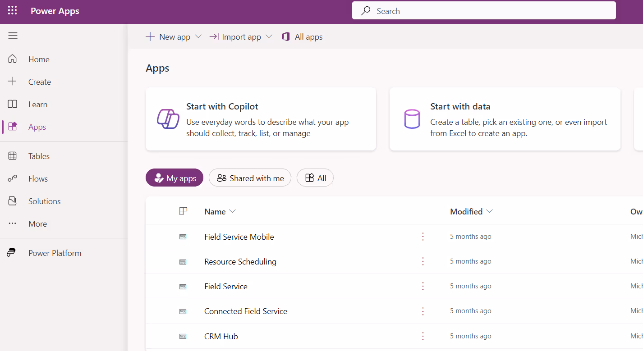Open the Field Service Mobile app name
Screen dimensions: 643x351
coord(239,237)
